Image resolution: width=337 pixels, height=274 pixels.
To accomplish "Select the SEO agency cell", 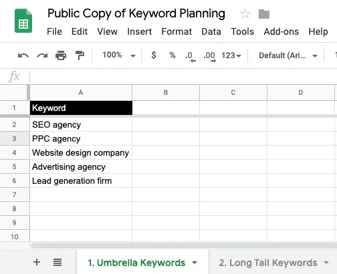I will coord(81,124).
